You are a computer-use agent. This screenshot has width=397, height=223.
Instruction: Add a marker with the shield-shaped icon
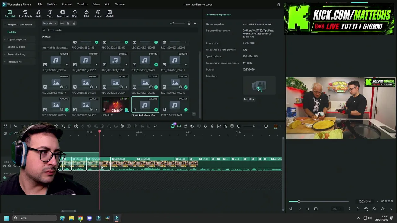(x=205, y=126)
